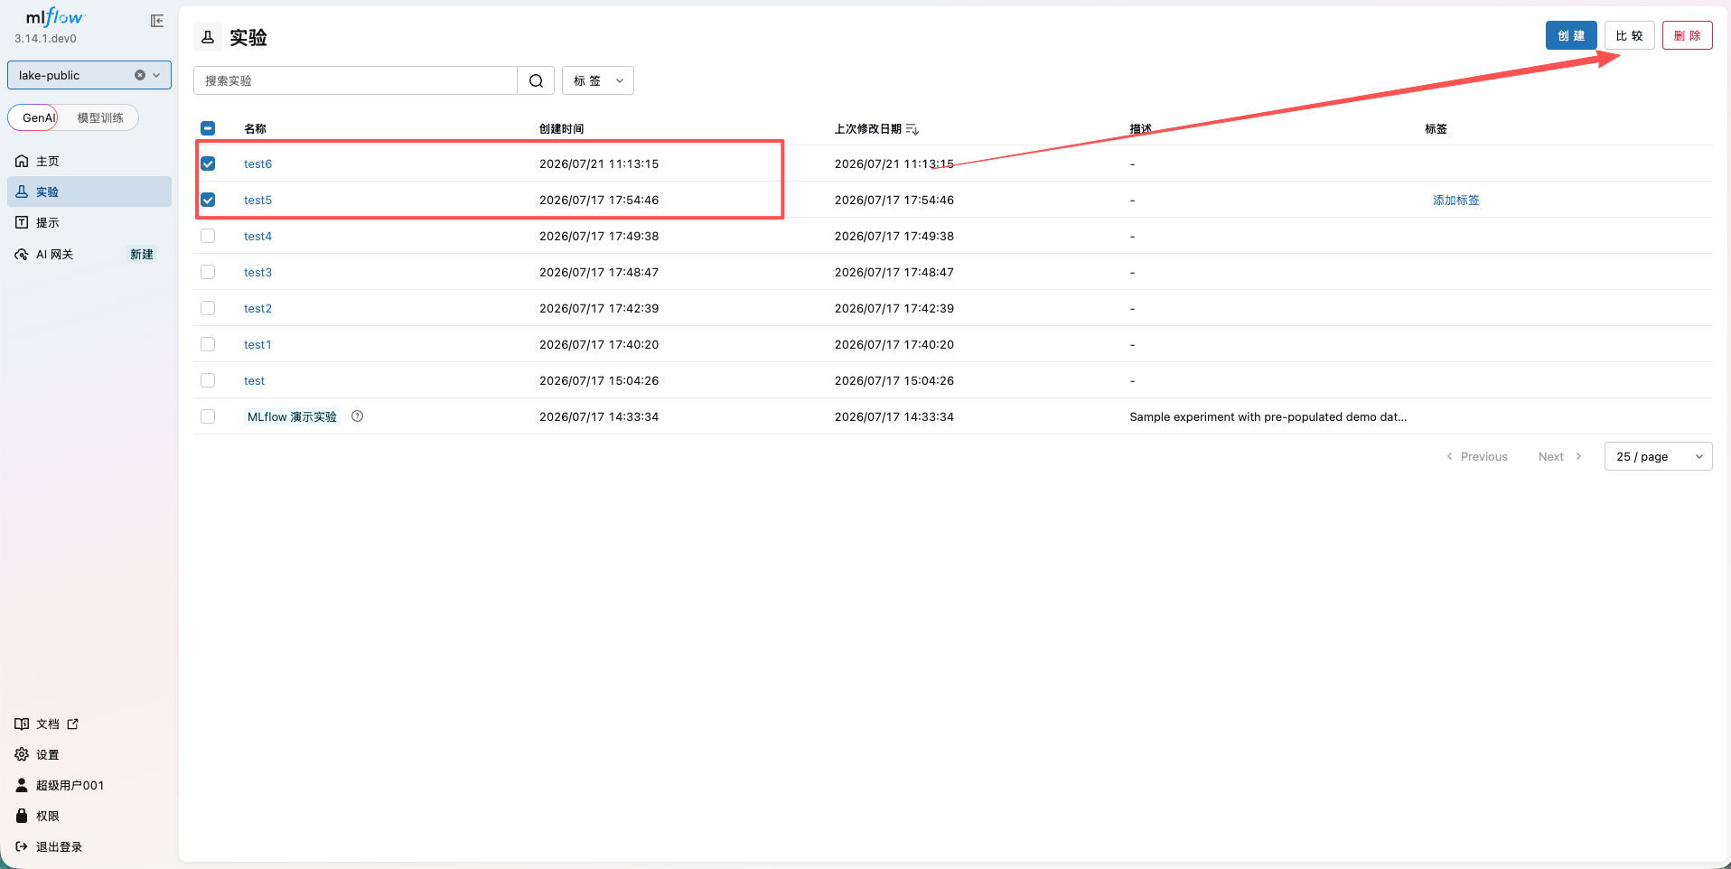Open 设置 from the sidebar gear icon

[x=22, y=754]
